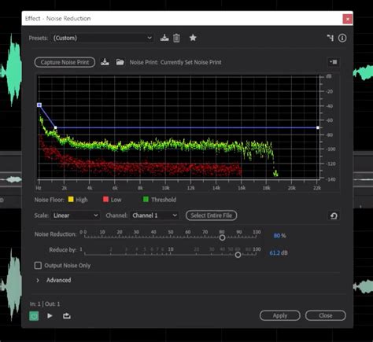The height and width of the screenshot is (342, 373).
Task: Click the 'In: 1 | Out: 1' label
Action: click(45, 304)
